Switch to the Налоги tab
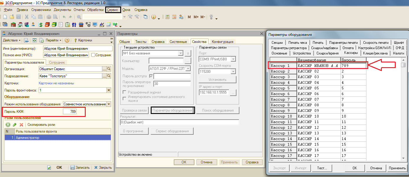This screenshot has height=177, width=409. [398, 53]
